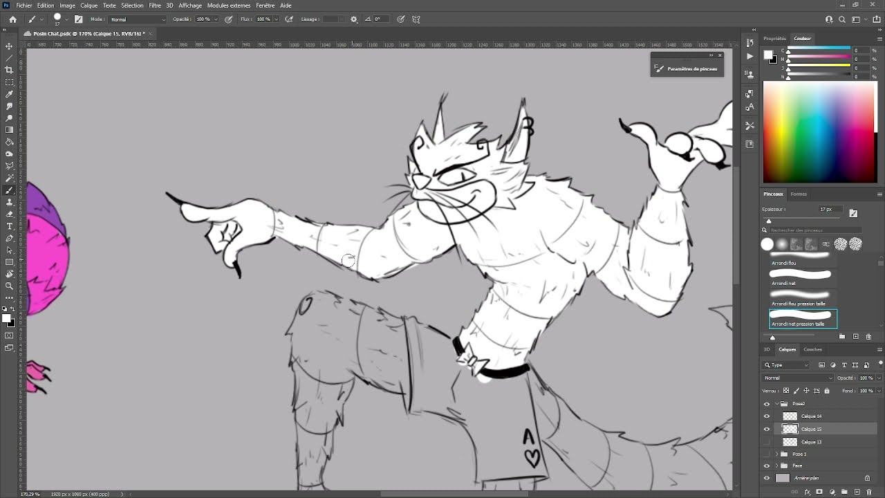The height and width of the screenshot is (498, 885).
Task: Switch to the Couches tab
Action: [812, 349]
